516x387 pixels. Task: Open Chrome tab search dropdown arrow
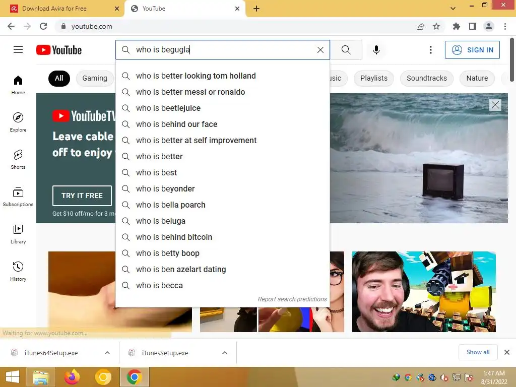pos(453,9)
